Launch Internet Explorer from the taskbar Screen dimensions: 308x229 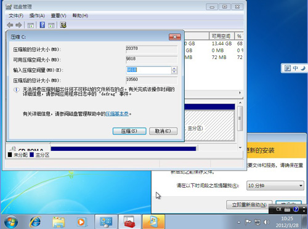pos(35,222)
